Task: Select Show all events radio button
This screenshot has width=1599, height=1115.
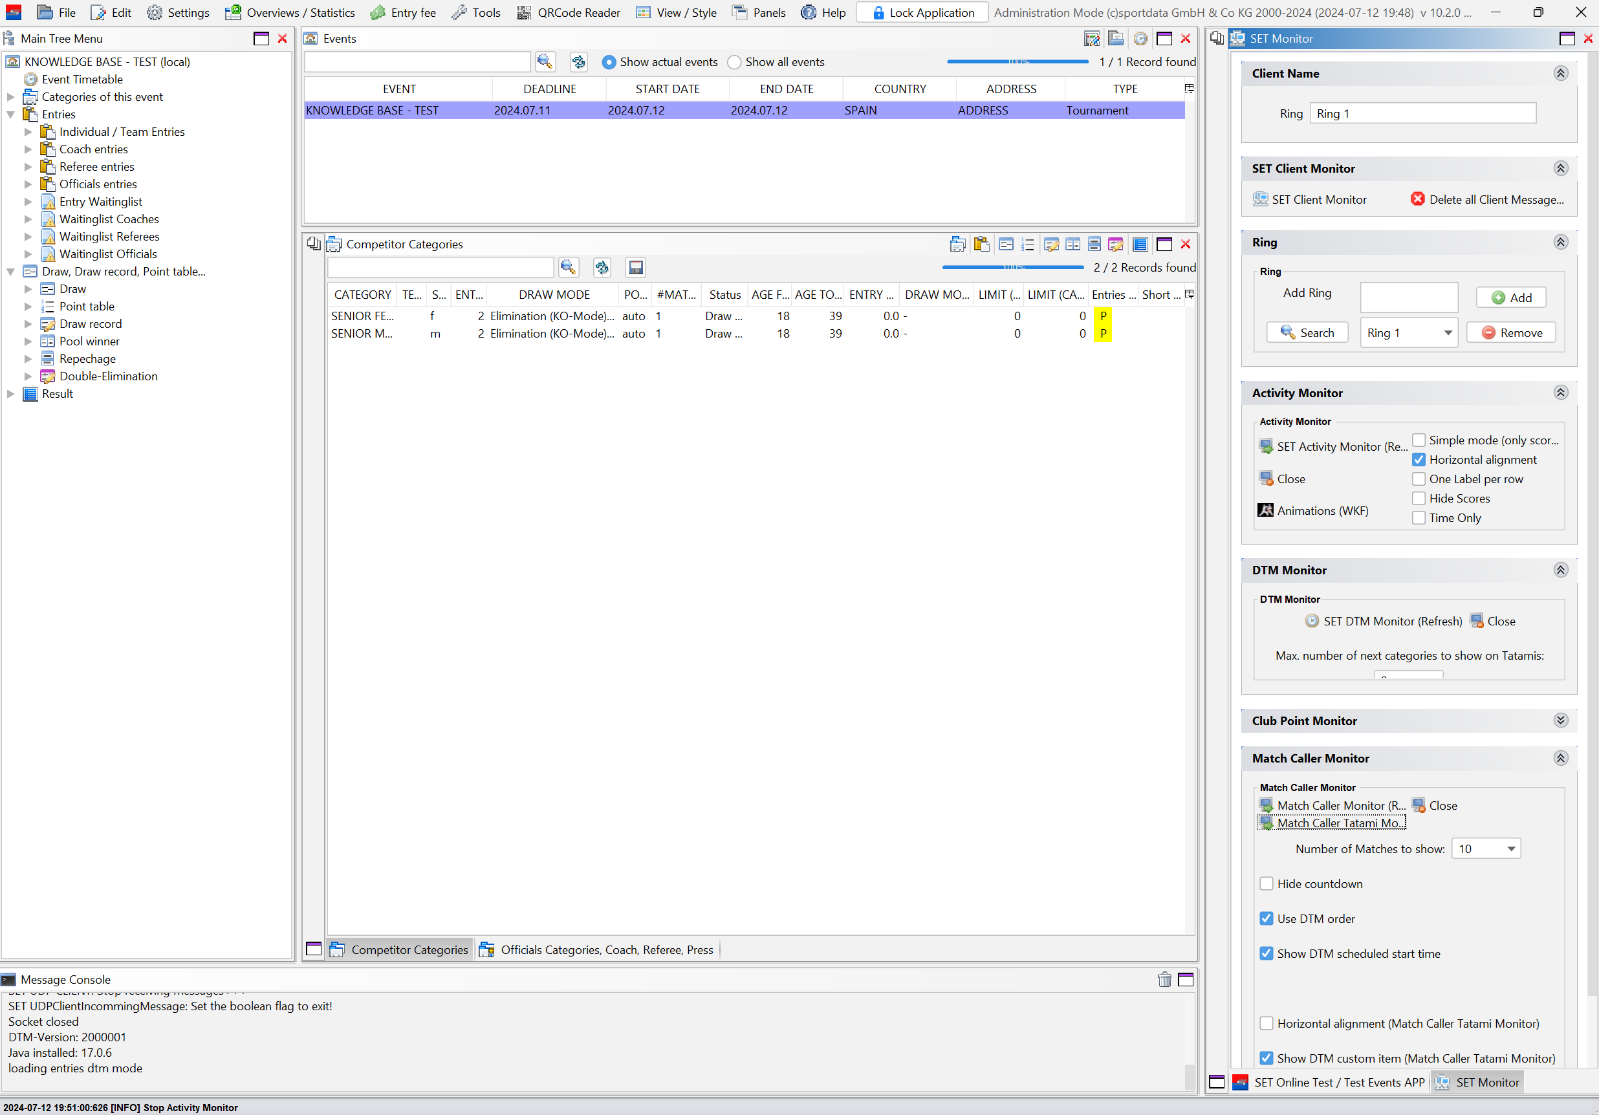Action: point(734,62)
